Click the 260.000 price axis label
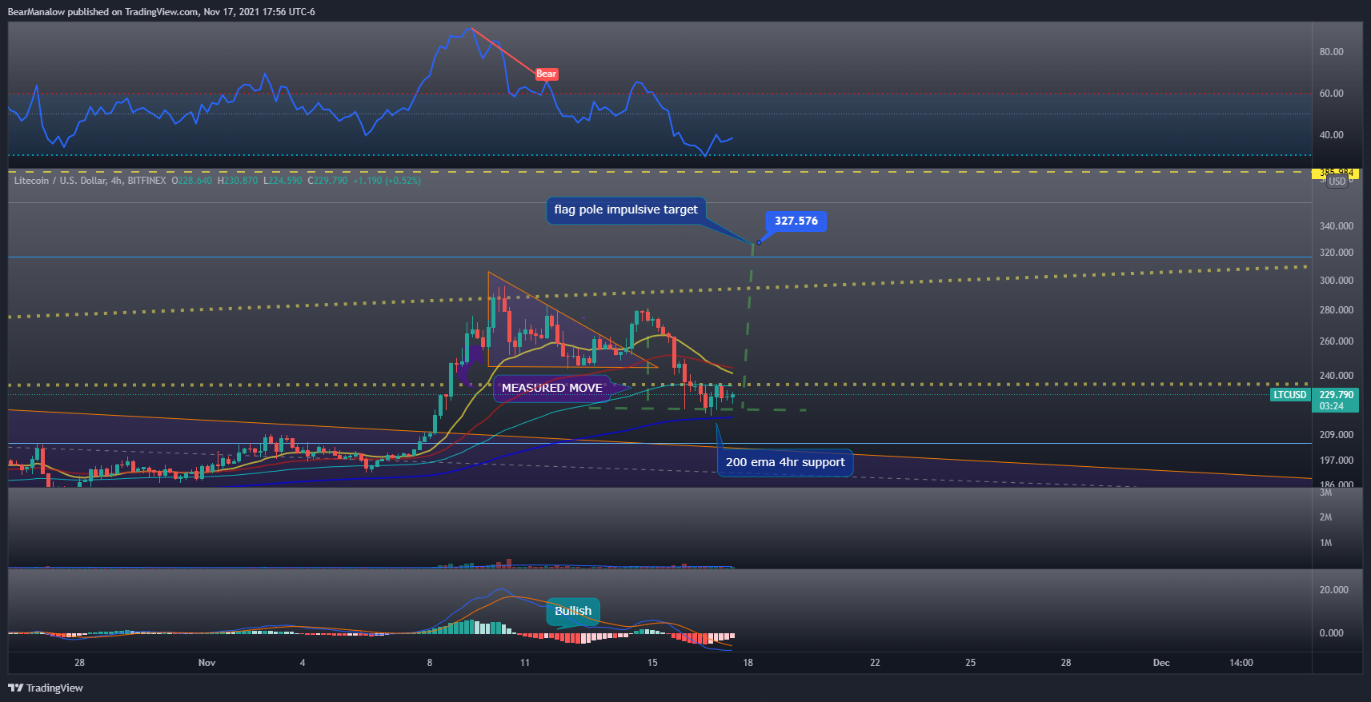The width and height of the screenshot is (1371, 702). point(1337,341)
